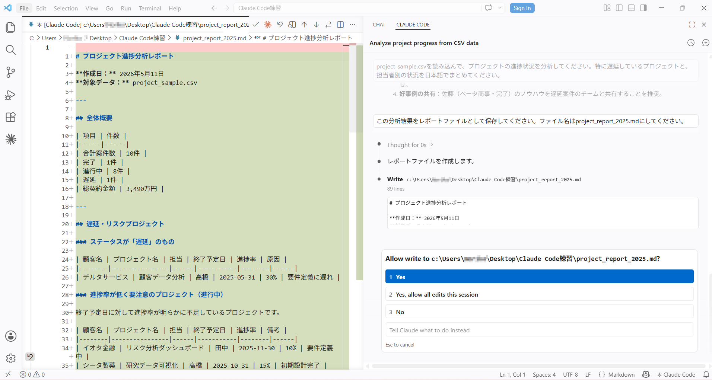Revert changes using the undo arrow icon
This screenshot has height=380, width=712.
280,25
